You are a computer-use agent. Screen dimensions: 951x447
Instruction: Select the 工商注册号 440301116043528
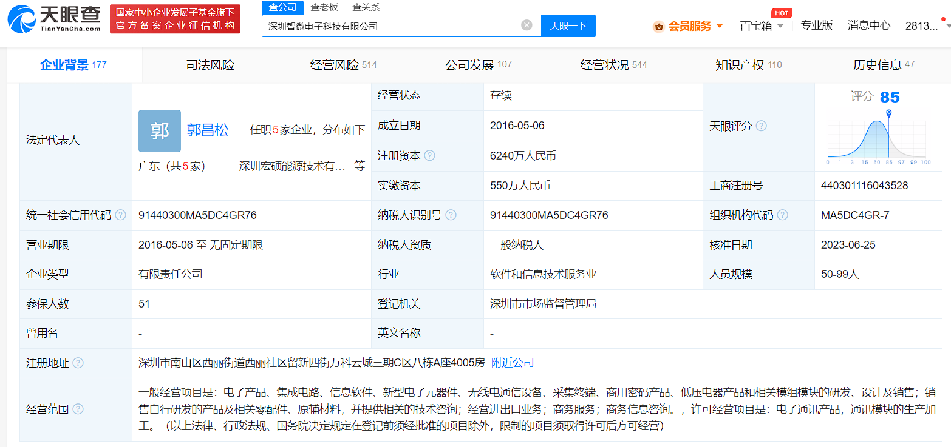[x=865, y=186]
